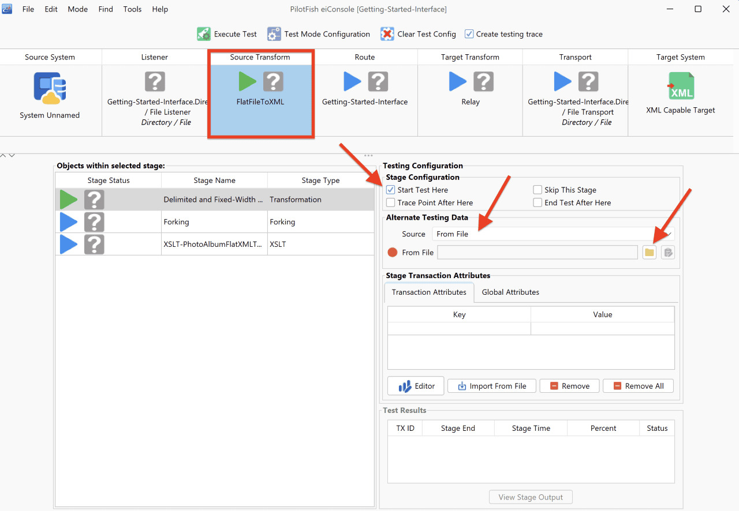Toggle Create testing trace checkbox
Image resolution: width=739 pixels, height=511 pixels.
tap(469, 34)
